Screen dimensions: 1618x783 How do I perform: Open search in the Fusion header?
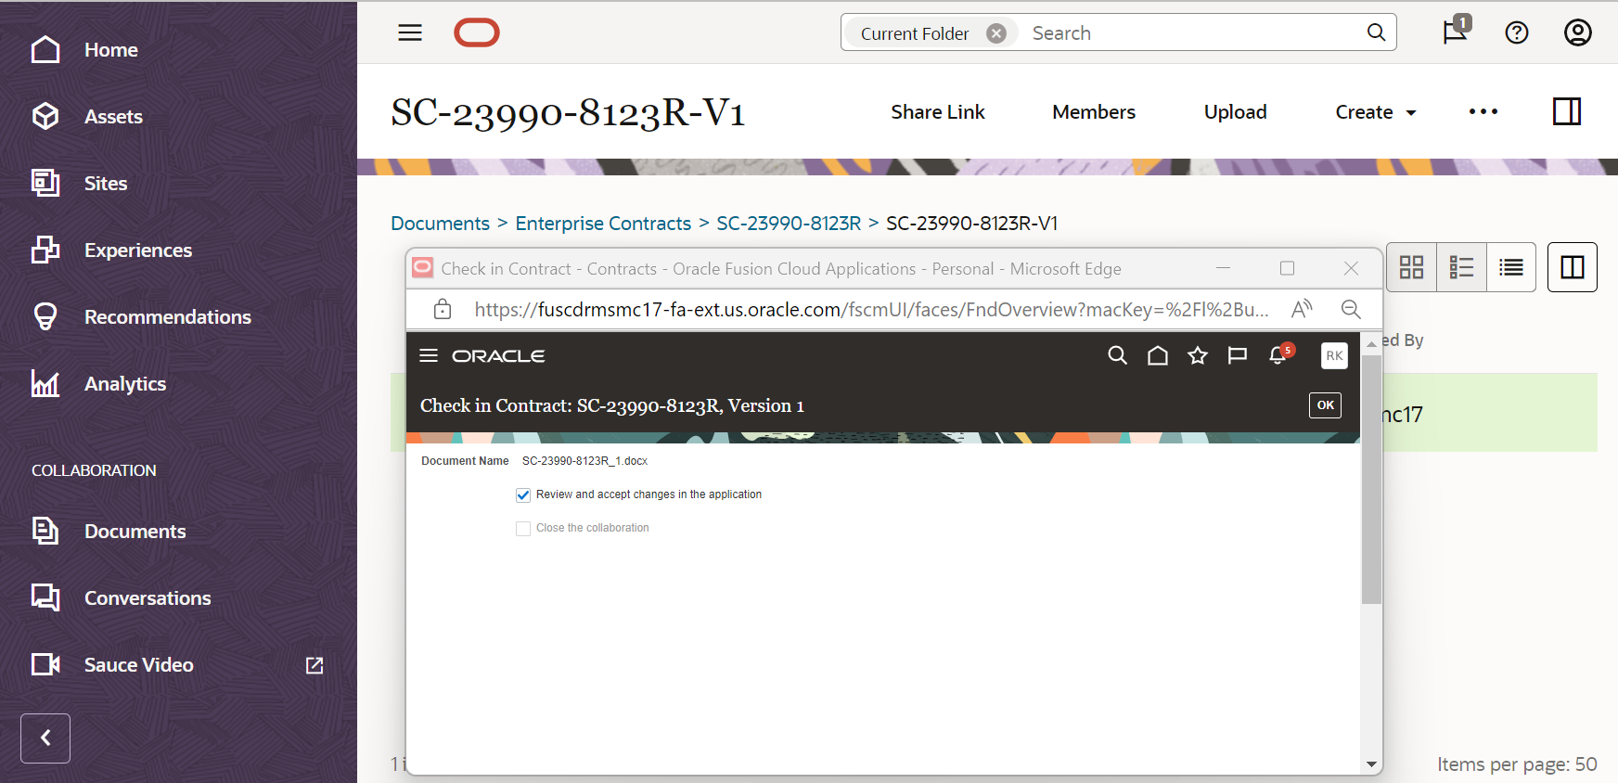[1118, 355]
